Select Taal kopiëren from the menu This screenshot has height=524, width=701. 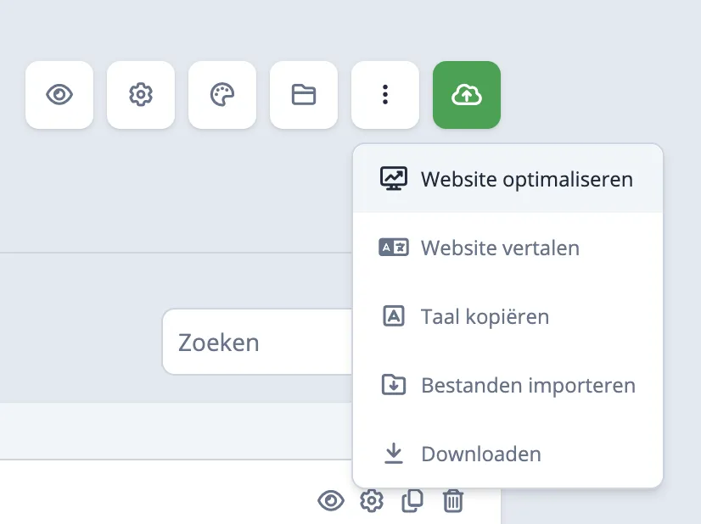click(485, 316)
